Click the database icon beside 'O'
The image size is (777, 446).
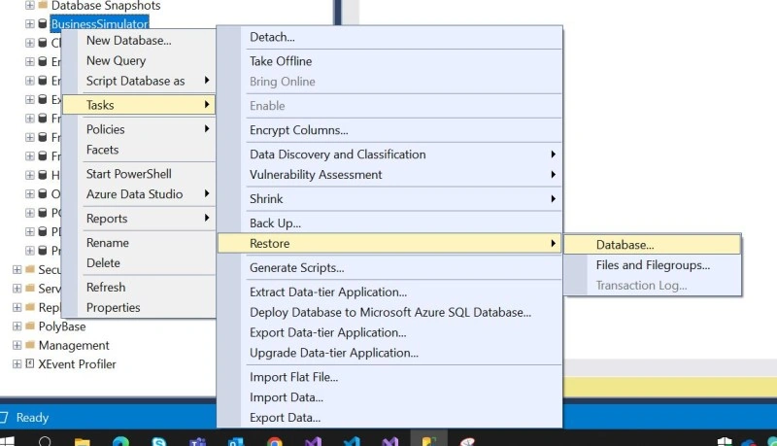[x=43, y=193]
